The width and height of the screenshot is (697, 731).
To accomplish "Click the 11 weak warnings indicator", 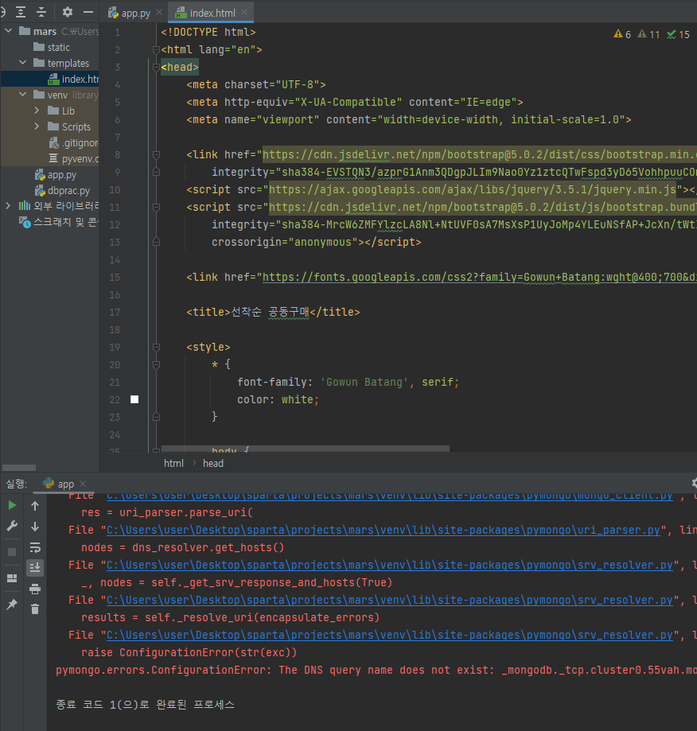I will 648,34.
